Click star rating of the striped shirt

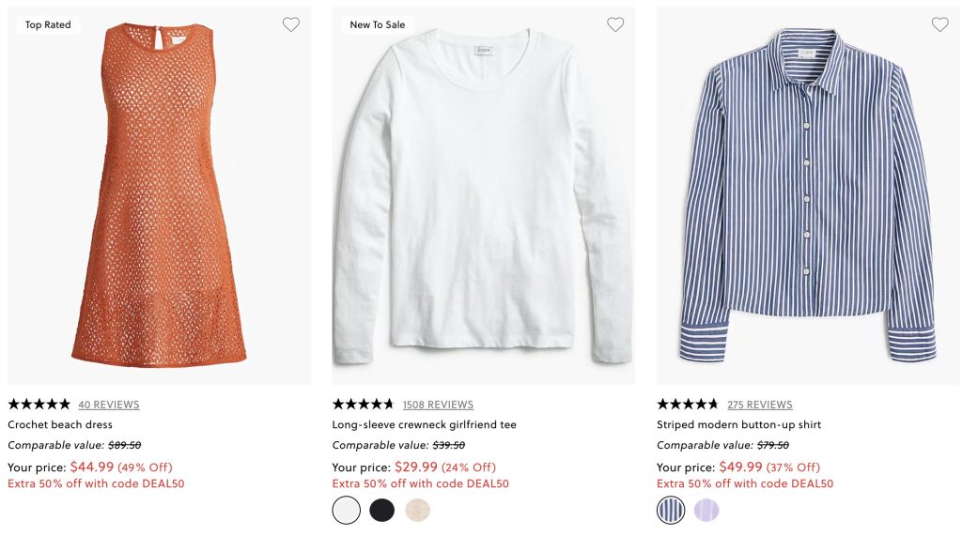click(x=687, y=405)
